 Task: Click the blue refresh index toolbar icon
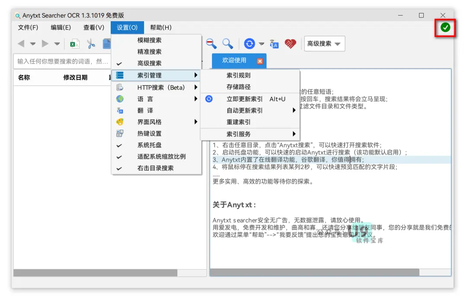click(249, 44)
